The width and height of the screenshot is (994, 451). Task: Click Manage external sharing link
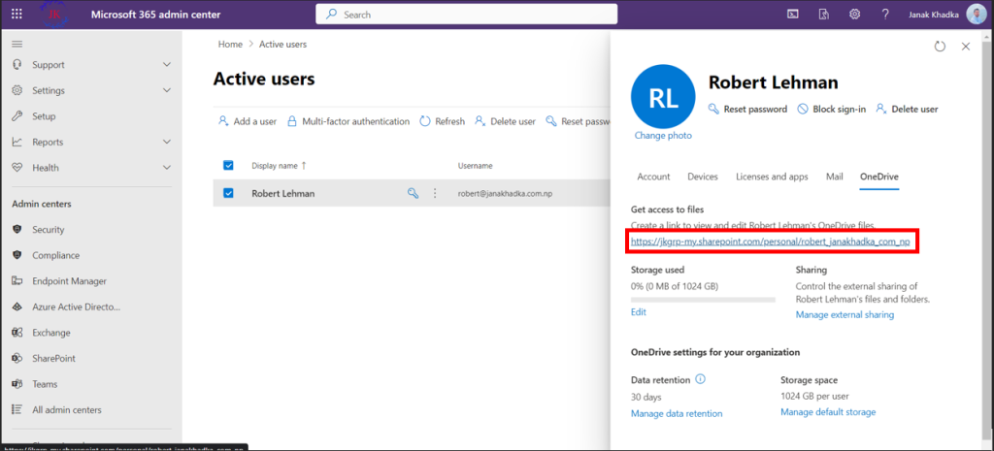(x=845, y=315)
